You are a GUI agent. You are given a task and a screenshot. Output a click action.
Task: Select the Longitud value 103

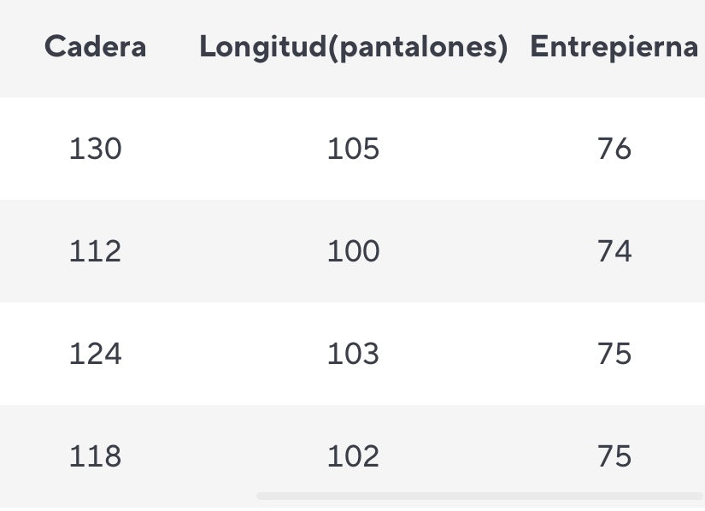[354, 354]
